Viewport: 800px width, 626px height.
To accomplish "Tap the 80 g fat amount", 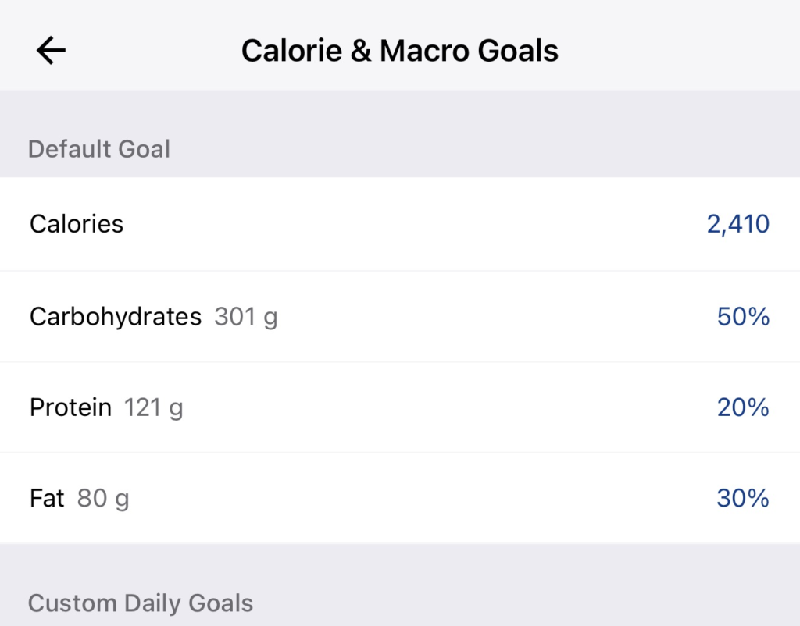I will coord(103,498).
